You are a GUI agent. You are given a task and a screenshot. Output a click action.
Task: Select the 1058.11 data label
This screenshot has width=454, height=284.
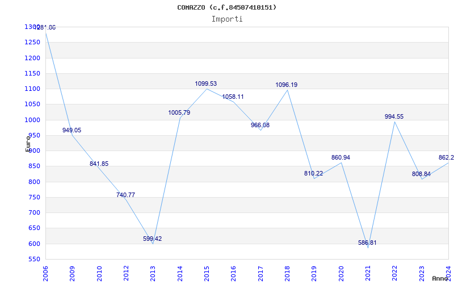[233, 97]
